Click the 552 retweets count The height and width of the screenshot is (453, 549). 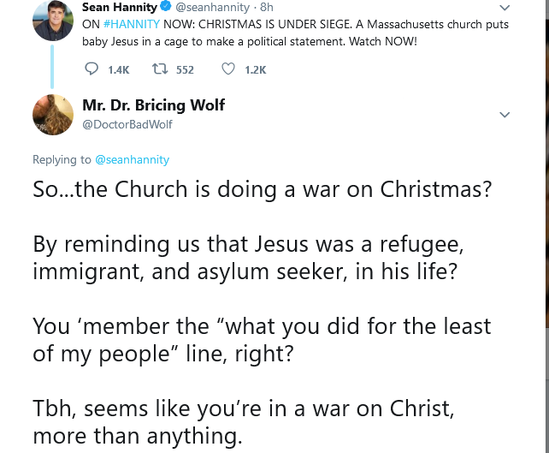tap(185, 70)
